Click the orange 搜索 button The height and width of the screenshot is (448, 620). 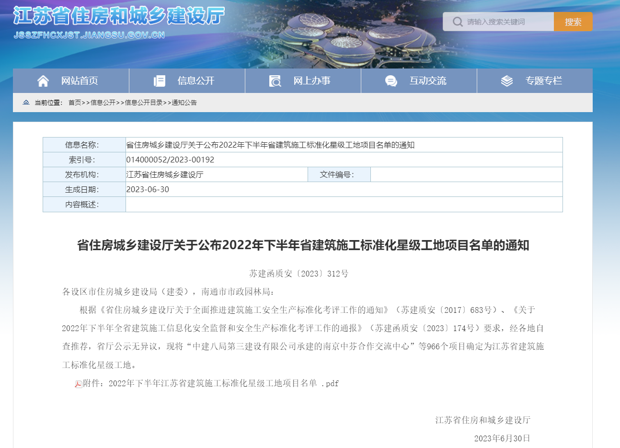click(573, 22)
